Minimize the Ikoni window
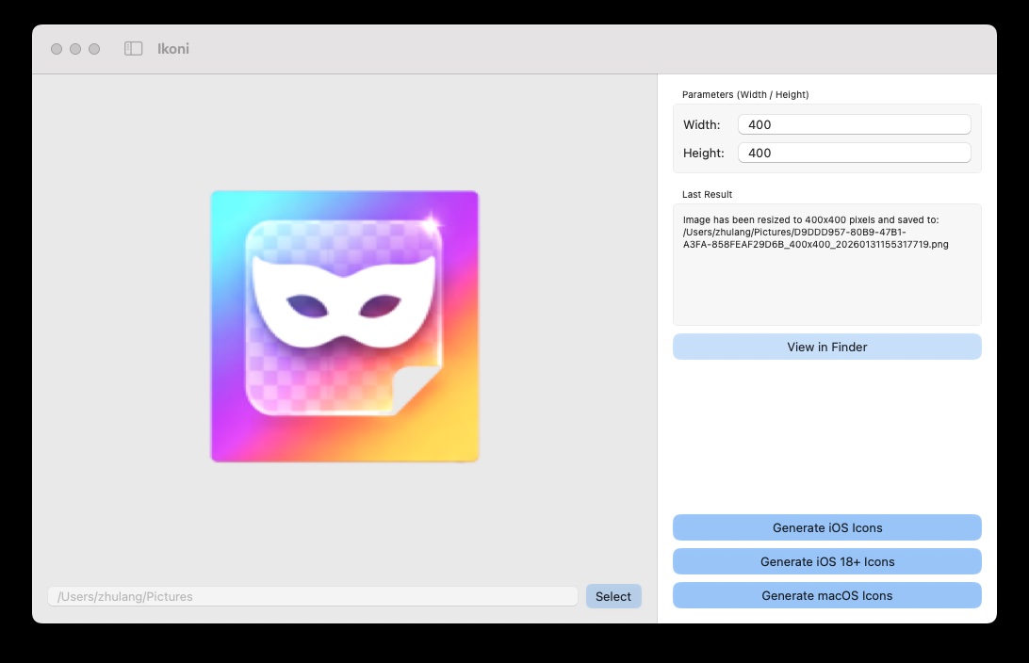 (74, 48)
